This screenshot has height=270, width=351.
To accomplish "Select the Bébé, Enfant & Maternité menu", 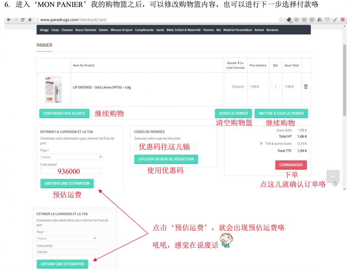I will [183, 30].
